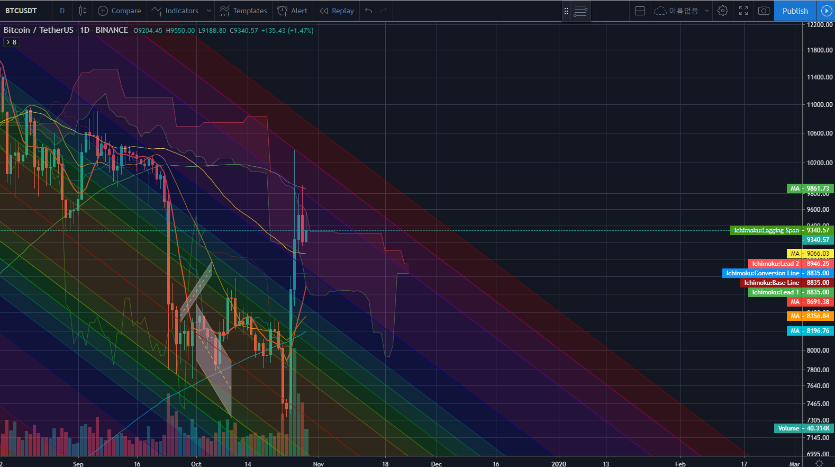Click the cloud save layout name 이름없음

pyautogui.click(x=677, y=11)
